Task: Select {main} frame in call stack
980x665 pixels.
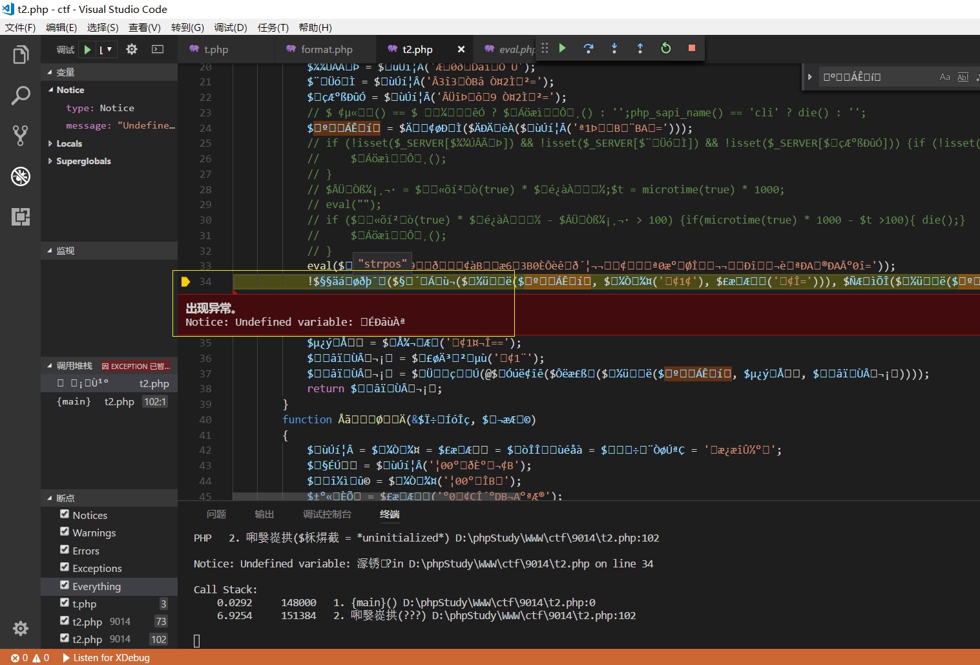Action: tap(109, 401)
